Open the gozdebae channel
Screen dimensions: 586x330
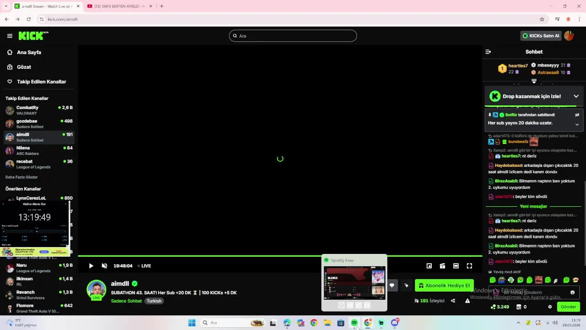point(39,124)
